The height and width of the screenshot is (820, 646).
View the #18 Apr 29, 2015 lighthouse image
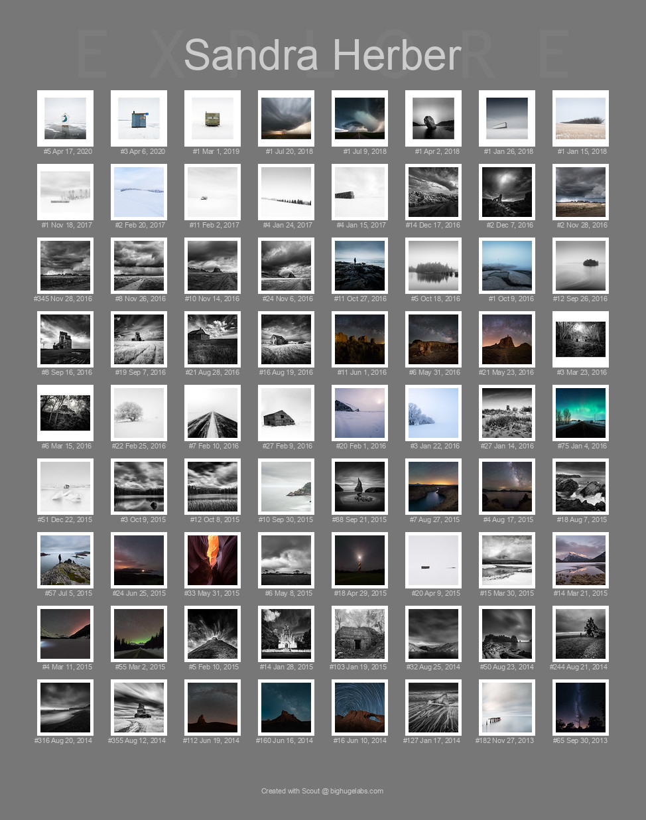click(359, 560)
